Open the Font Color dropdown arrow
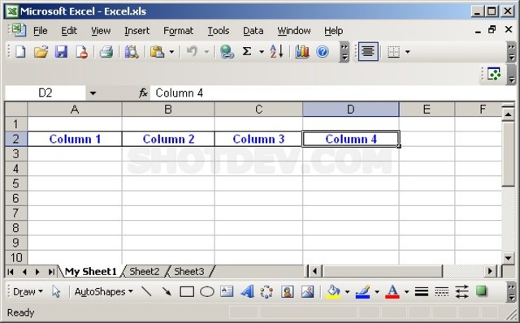520x323 pixels. coord(406,292)
